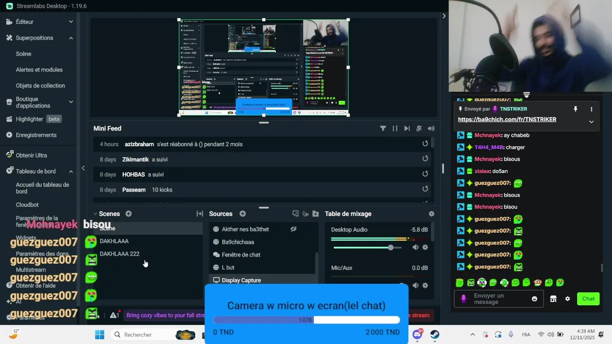612x344 pixels.
Task: Toggle the Windows microphone tray icon
Action: coord(511,334)
